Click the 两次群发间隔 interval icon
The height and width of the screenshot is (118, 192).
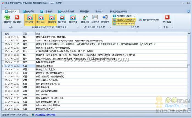coord(114,16)
